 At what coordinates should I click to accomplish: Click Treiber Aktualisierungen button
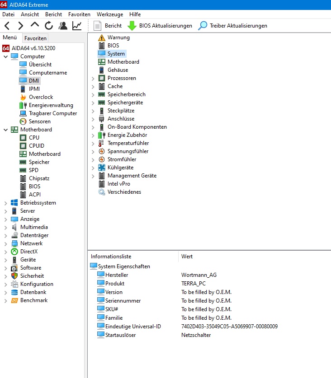pyautogui.click(x=233, y=26)
